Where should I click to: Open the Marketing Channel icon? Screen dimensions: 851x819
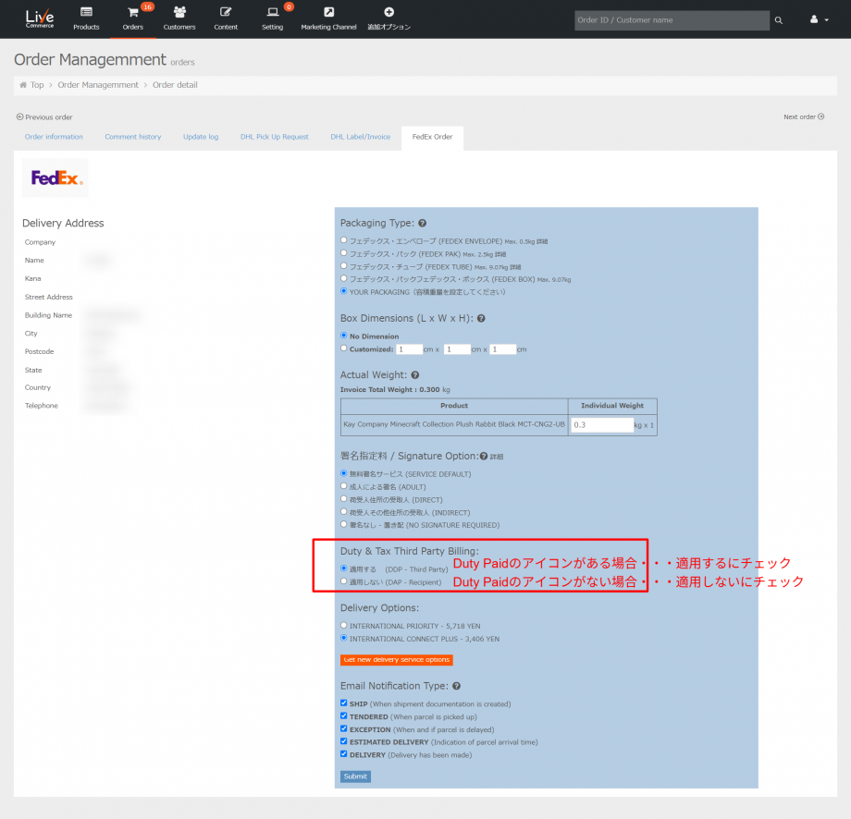tap(329, 12)
